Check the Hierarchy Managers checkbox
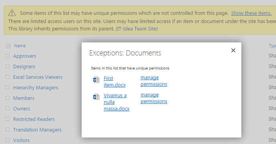Image resolution: width=276 pixels, height=144 pixels. click(7, 87)
